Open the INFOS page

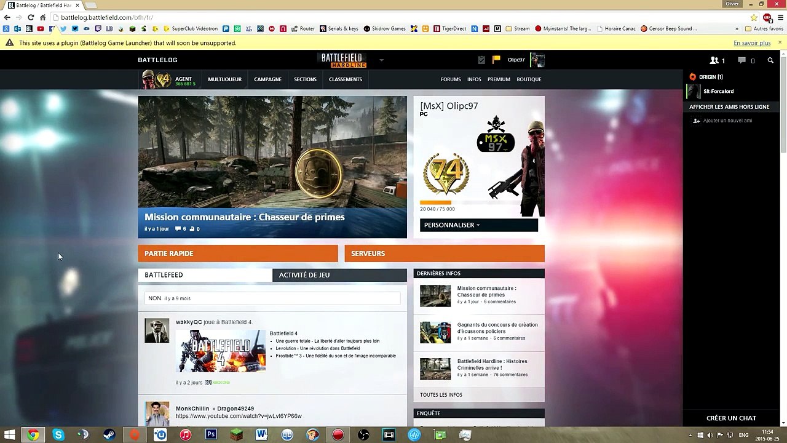474,79
